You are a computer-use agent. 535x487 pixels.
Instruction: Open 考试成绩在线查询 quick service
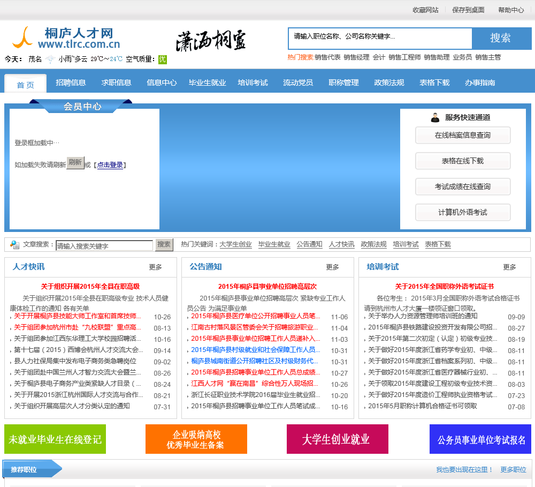click(462, 186)
